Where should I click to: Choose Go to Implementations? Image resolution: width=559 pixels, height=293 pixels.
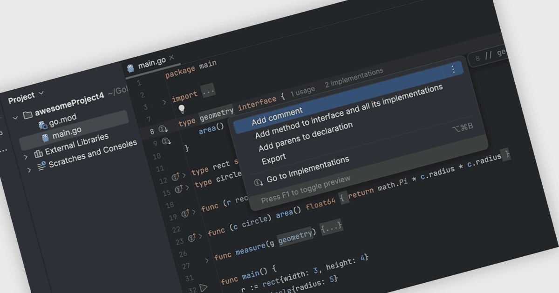pyautogui.click(x=308, y=169)
